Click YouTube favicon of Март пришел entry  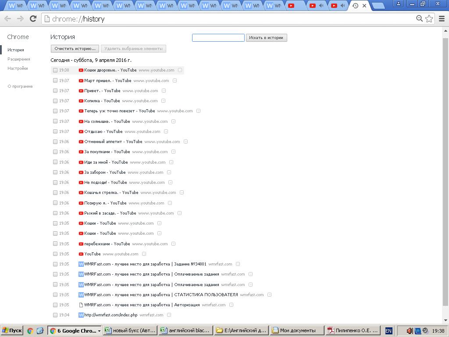pyautogui.click(x=81, y=81)
